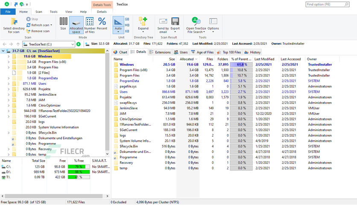Switch mode to Size

pos(63,23)
